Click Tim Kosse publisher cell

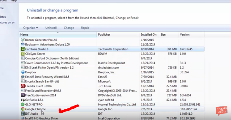click(105, 86)
